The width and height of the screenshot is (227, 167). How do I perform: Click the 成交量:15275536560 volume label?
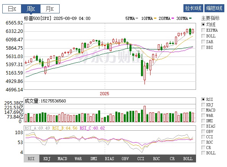pos(45,101)
